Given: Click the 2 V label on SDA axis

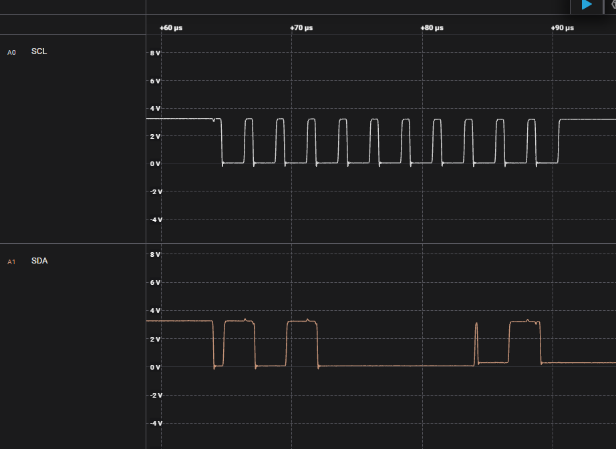Looking at the screenshot, I should coord(155,339).
